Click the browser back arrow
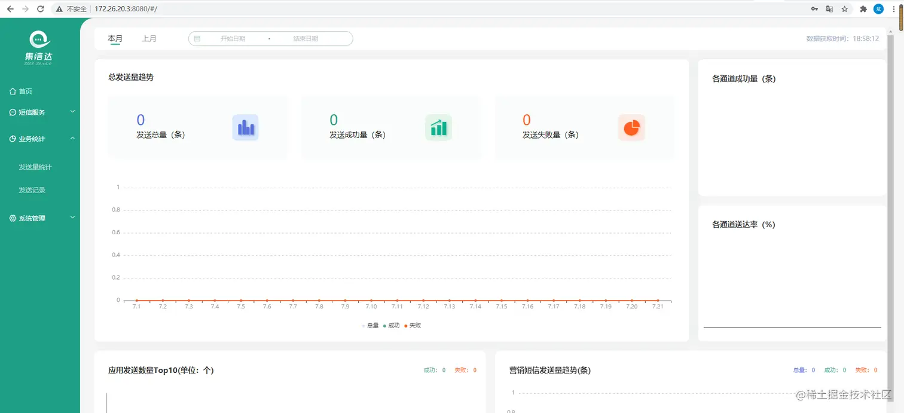 [10, 9]
